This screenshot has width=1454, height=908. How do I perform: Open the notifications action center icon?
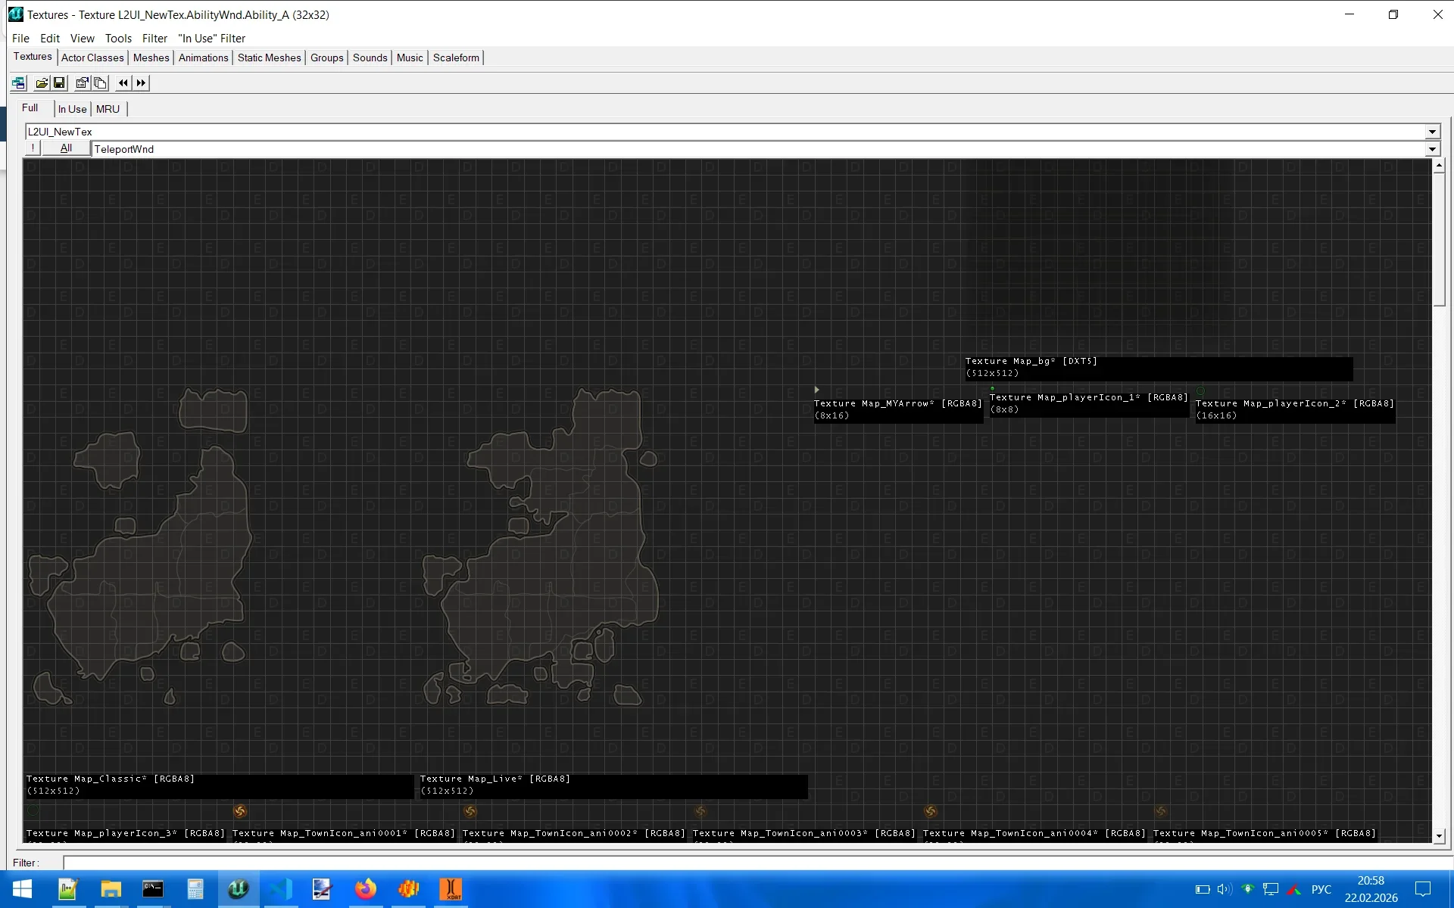[1423, 889]
